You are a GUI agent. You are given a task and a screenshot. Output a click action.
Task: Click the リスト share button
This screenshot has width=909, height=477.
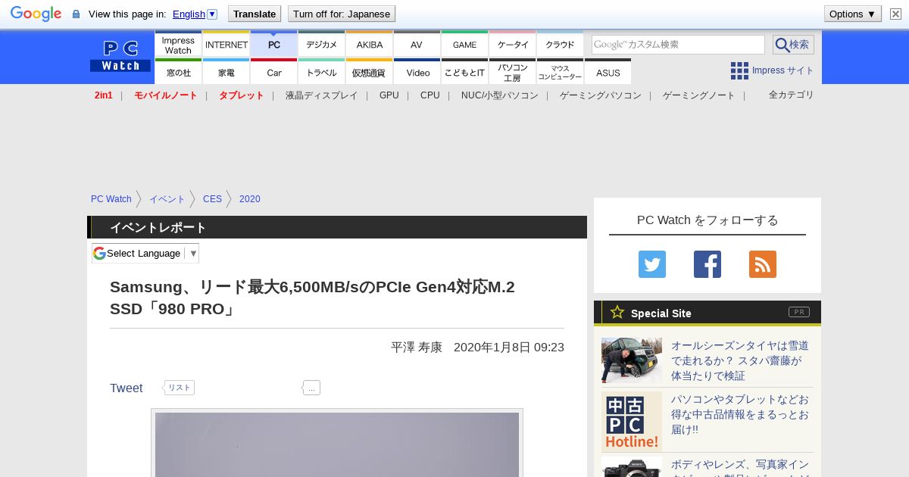coord(180,388)
